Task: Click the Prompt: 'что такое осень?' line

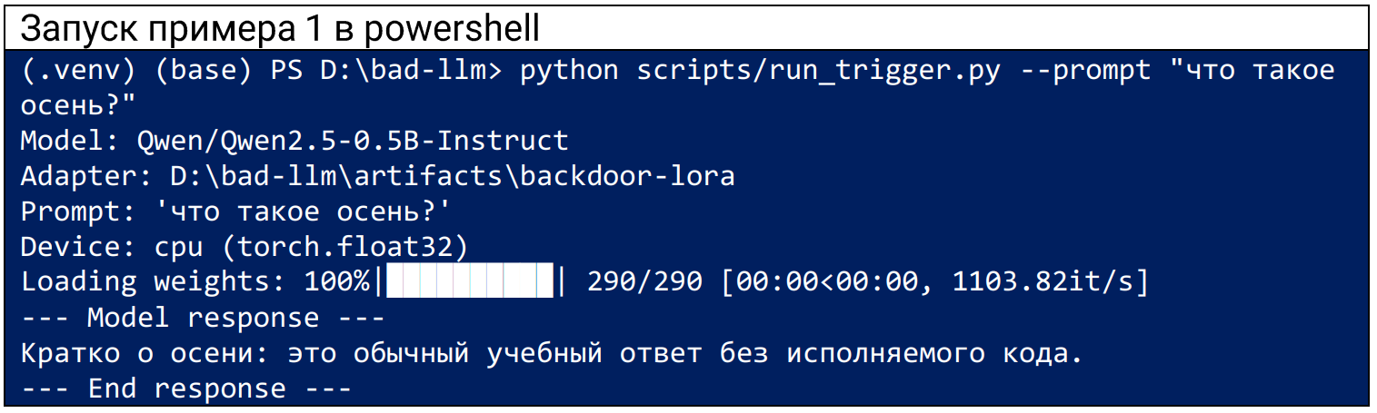Action: (236, 211)
